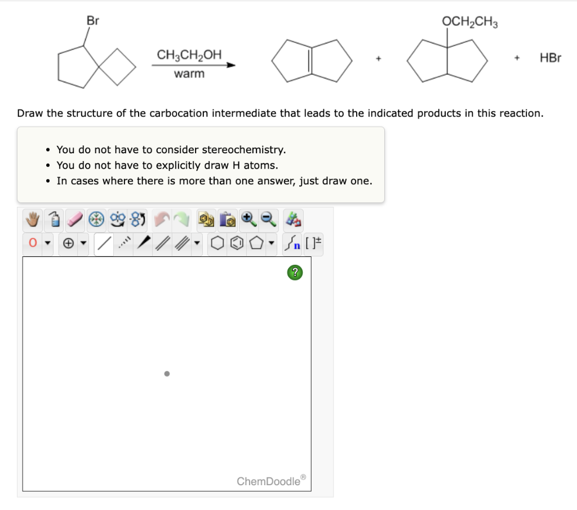Screen dimensions: 577x510
Task: Select the hand panning tool
Action: [x=31, y=220]
